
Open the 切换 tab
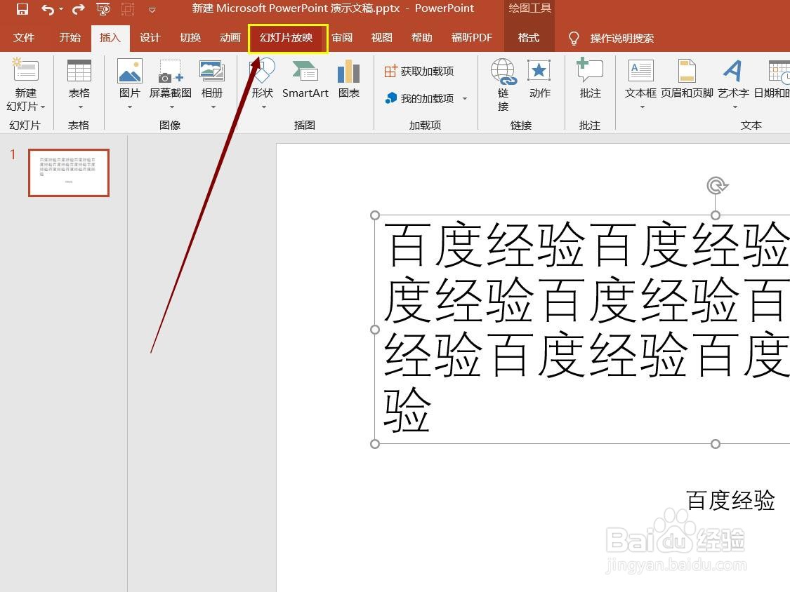point(190,38)
